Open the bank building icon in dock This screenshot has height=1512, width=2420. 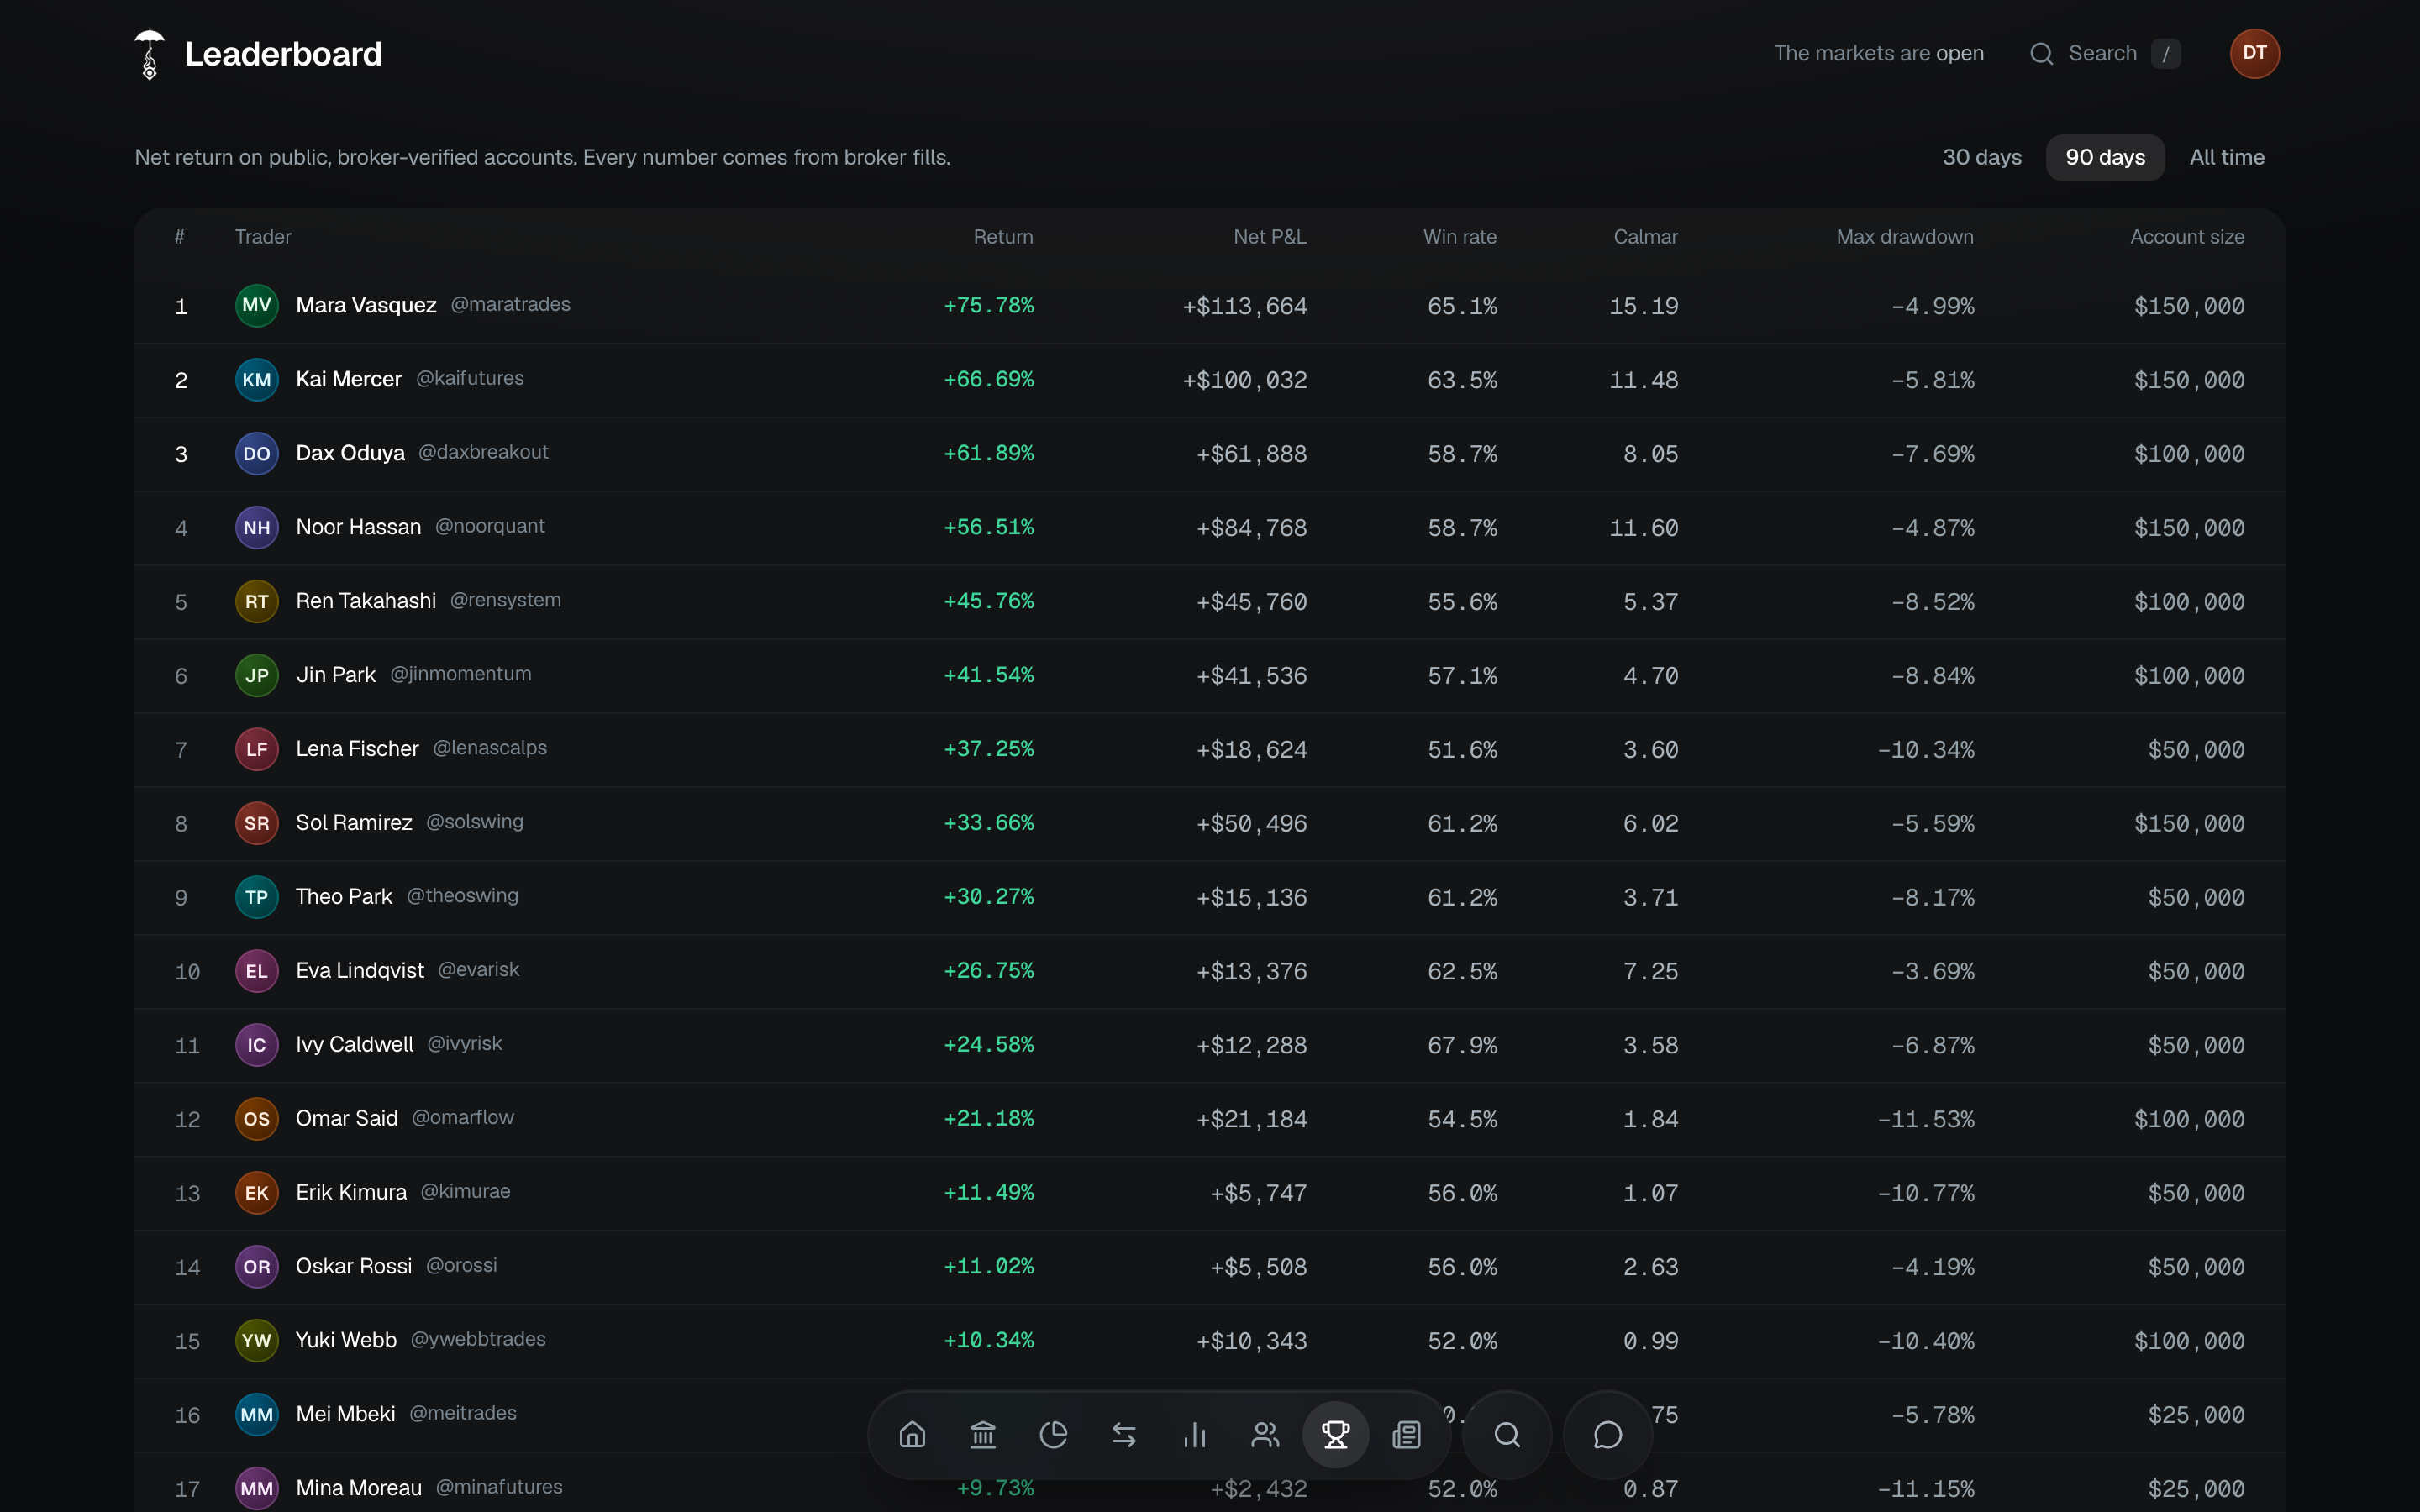coord(983,1435)
